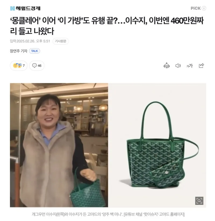Click the image caption text
The height and width of the screenshot is (221, 215).
108,214
